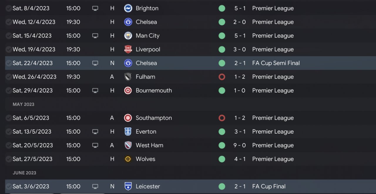The image size is (376, 194).
Task: Open the FA Cup Semi Final competition
Action: click(x=276, y=63)
